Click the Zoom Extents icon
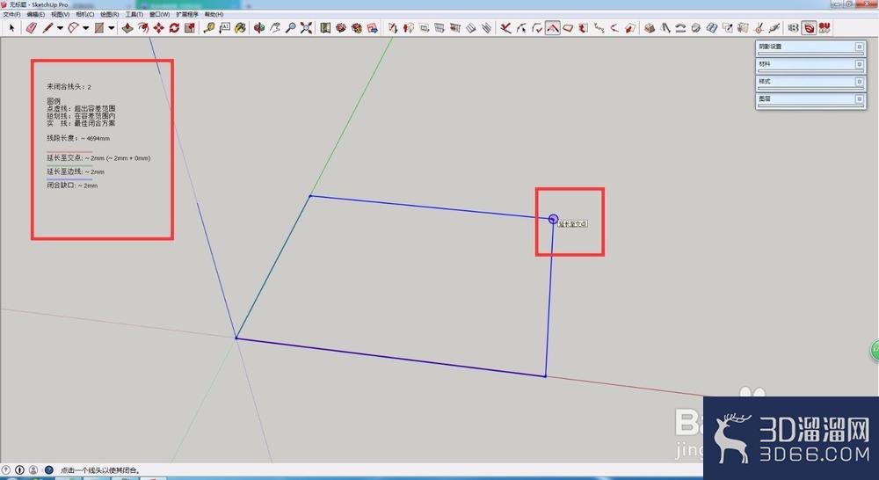 (306, 28)
